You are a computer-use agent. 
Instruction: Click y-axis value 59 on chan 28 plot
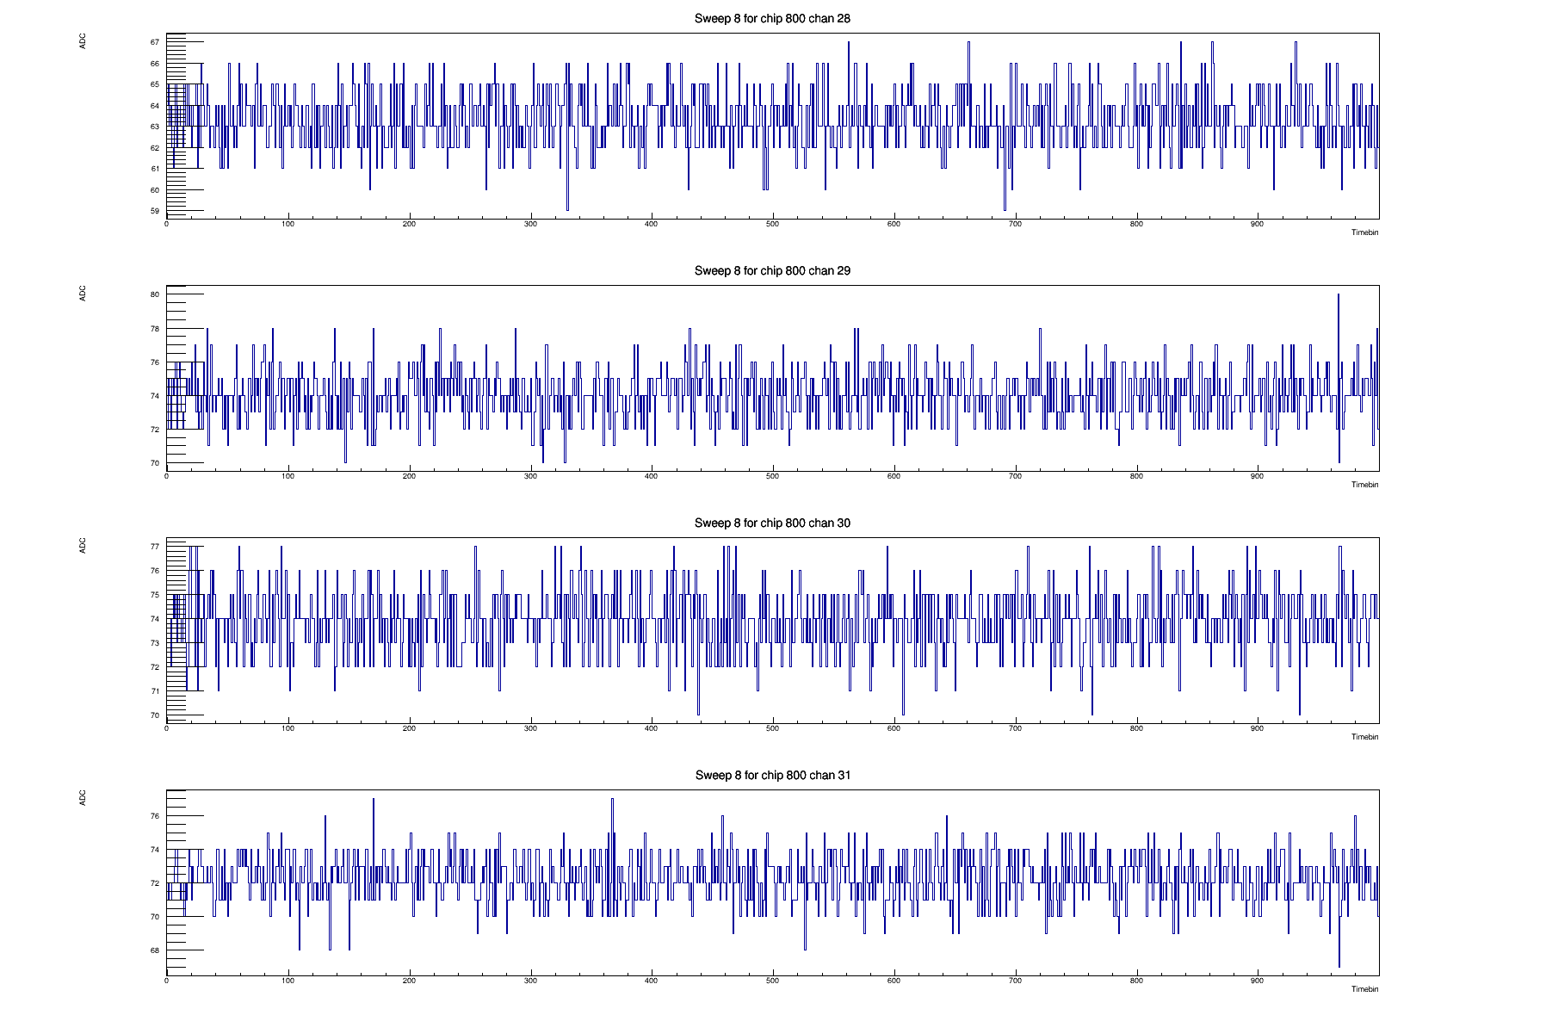[155, 211]
